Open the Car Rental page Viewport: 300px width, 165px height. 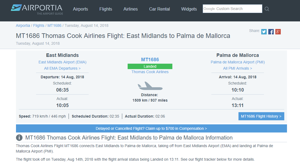(160, 9)
